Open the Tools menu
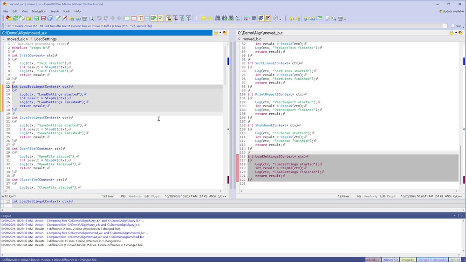 [66, 11]
